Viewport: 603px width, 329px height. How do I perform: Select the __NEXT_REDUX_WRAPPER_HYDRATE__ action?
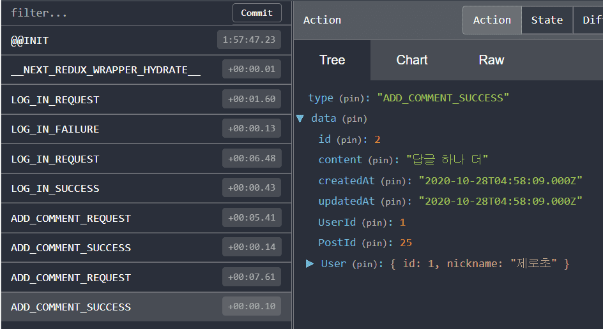(x=146, y=70)
